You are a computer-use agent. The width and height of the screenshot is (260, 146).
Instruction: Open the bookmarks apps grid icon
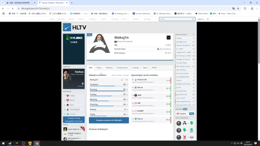pyautogui.click(x=4, y=14)
